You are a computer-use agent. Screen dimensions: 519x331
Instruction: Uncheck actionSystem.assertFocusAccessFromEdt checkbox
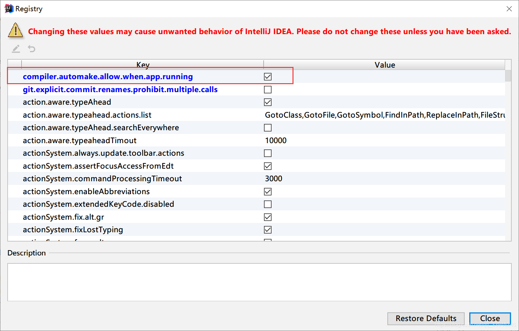tap(268, 166)
